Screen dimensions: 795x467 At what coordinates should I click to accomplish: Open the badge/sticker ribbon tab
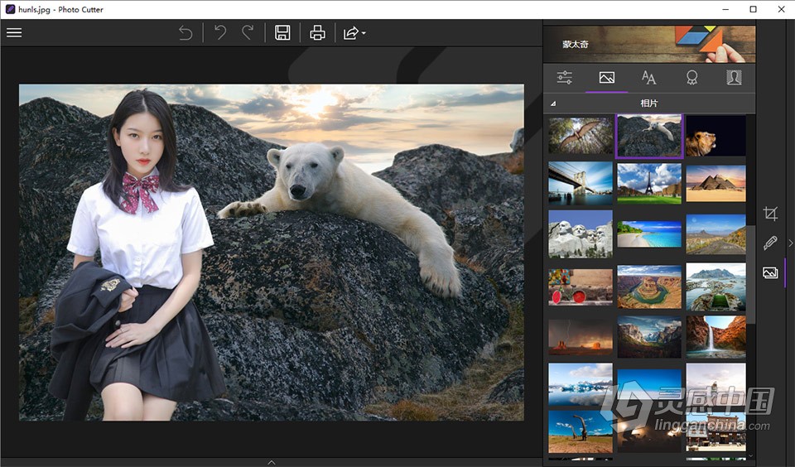[691, 78]
